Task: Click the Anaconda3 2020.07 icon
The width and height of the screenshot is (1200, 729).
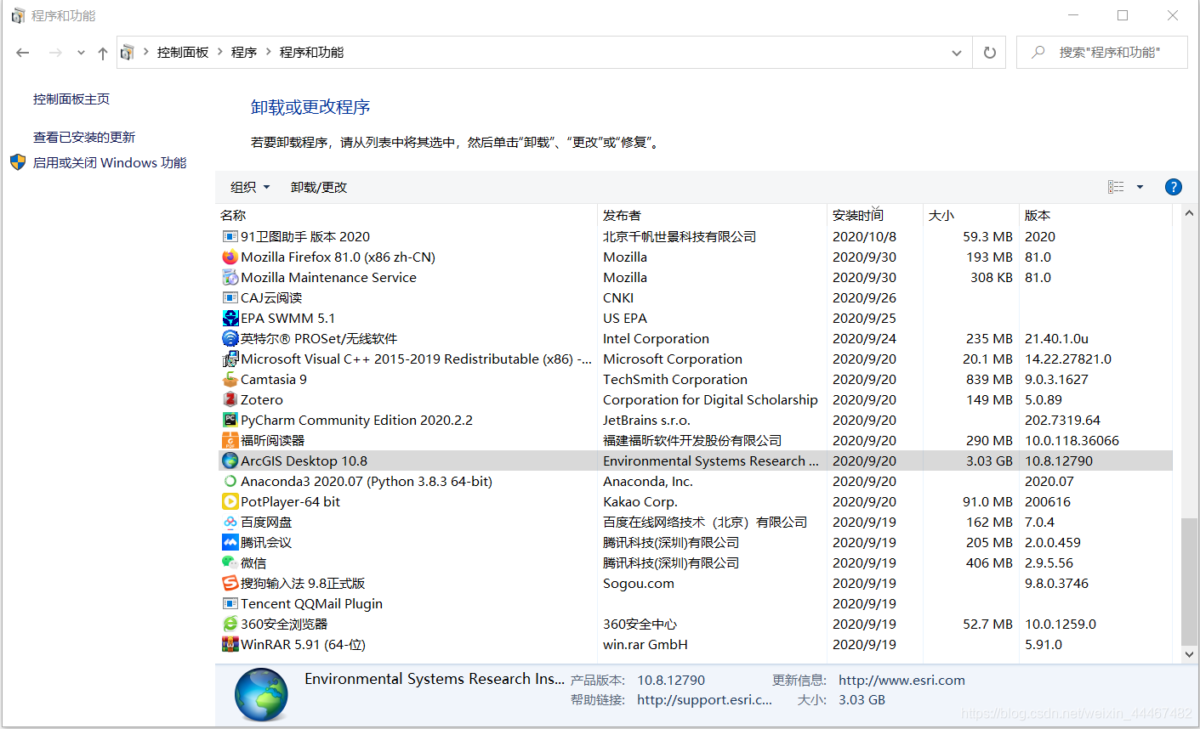Action: click(x=230, y=481)
